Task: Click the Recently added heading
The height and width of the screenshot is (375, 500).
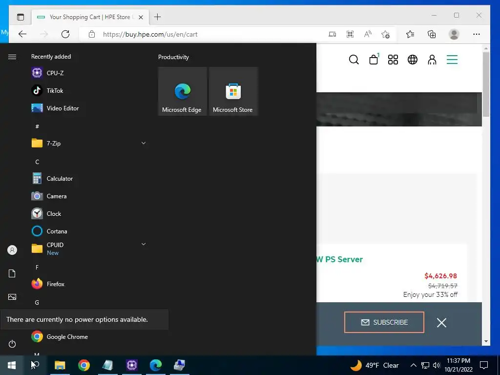Action: pyautogui.click(x=51, y=57)
